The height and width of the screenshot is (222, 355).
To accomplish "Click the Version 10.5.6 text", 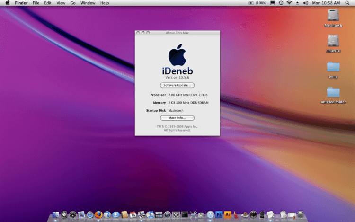I will point(177,78).
